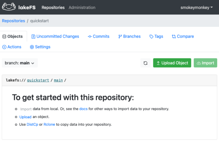219x141 pixels.
Task: Click the refresh icon button
Action: 145,63
